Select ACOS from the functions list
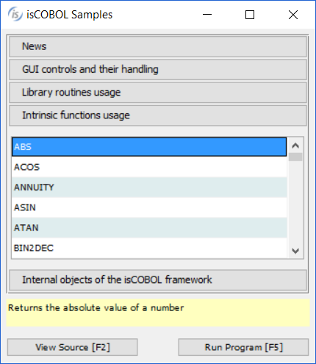This screenshot has width=316, height=364. point(149,167)
